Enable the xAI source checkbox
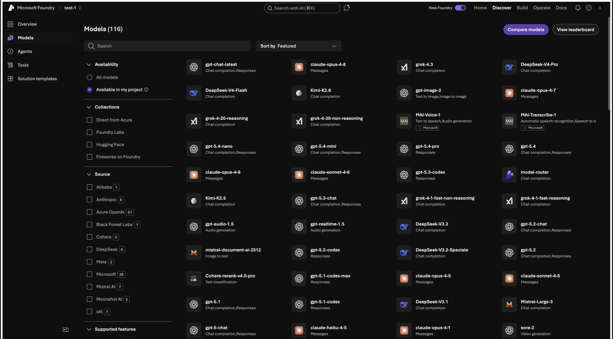The image size is (613, 339). 90,311
